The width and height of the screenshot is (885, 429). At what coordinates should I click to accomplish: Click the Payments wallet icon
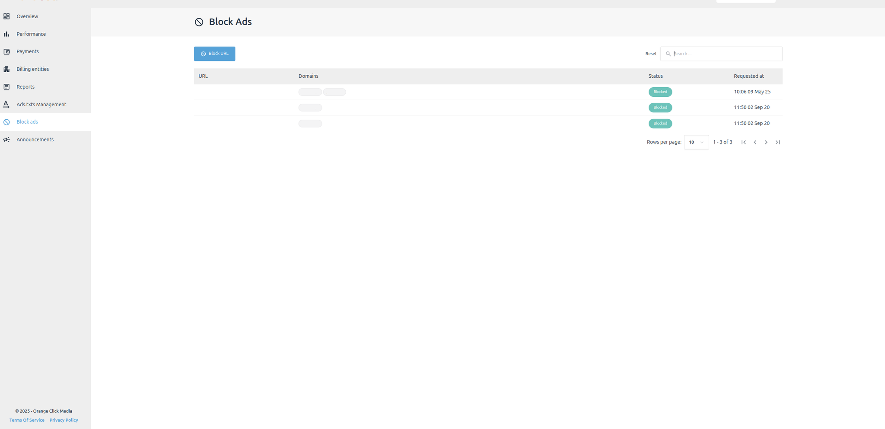tap(6, 52)
